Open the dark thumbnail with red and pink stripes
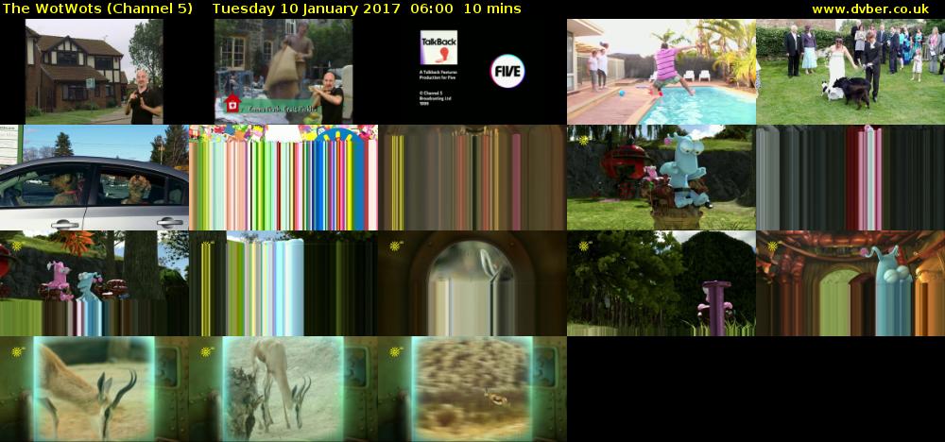This screenshot has width=945, height=442. pyautogui.click(x=850, y=178)
